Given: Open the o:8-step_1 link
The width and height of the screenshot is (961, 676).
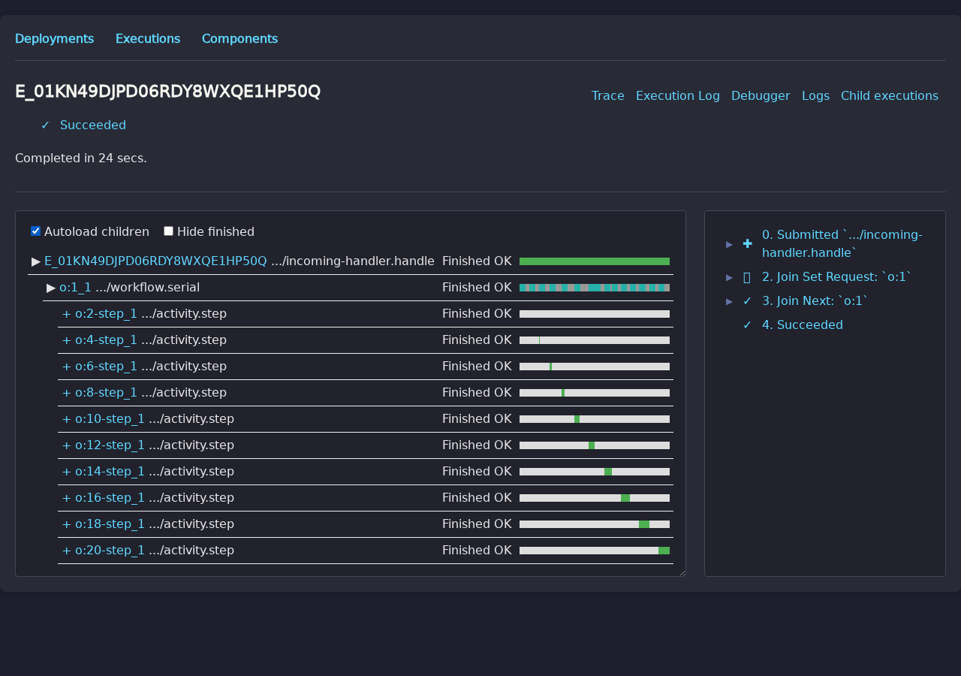Looking at the screenshot, I should tap(106, 393).
